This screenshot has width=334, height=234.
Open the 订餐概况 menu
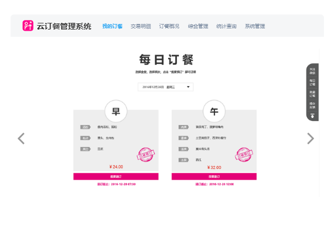pos(169,26)
